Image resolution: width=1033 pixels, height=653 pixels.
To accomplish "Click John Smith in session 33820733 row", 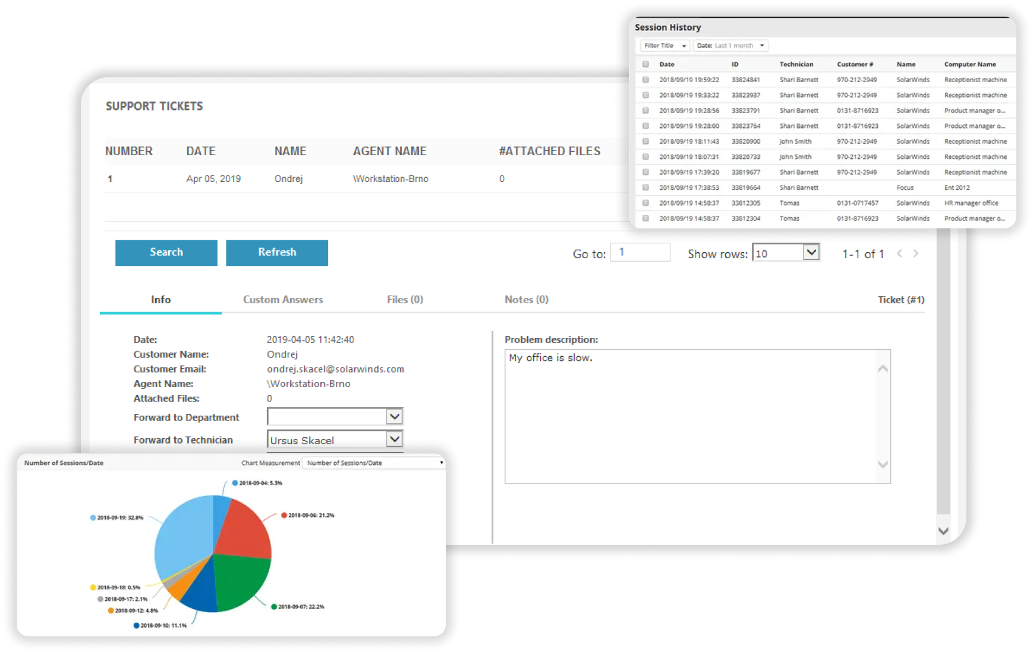I will 795,157.
